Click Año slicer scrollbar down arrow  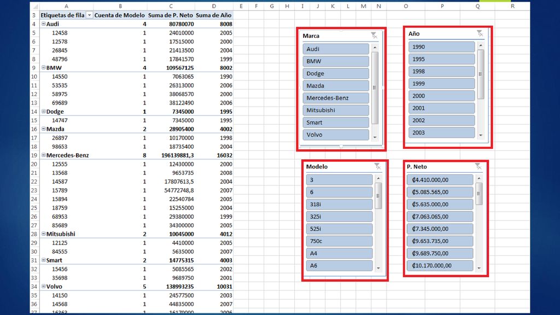pos(481,135)
